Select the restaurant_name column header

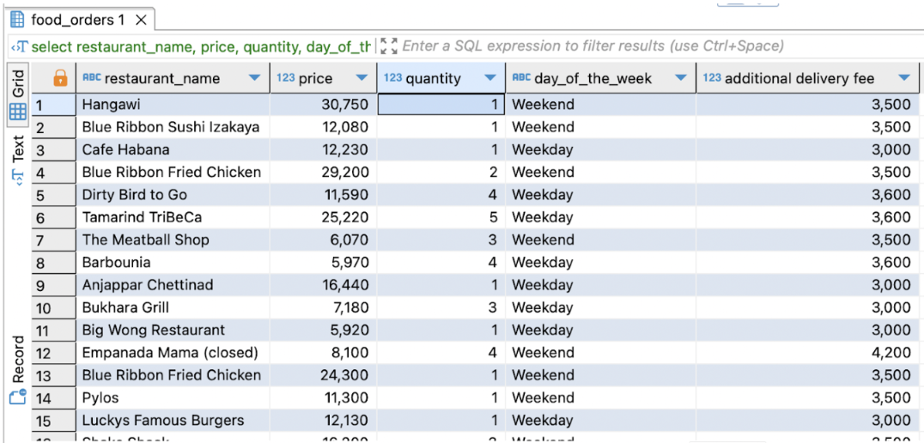point(173,78)
